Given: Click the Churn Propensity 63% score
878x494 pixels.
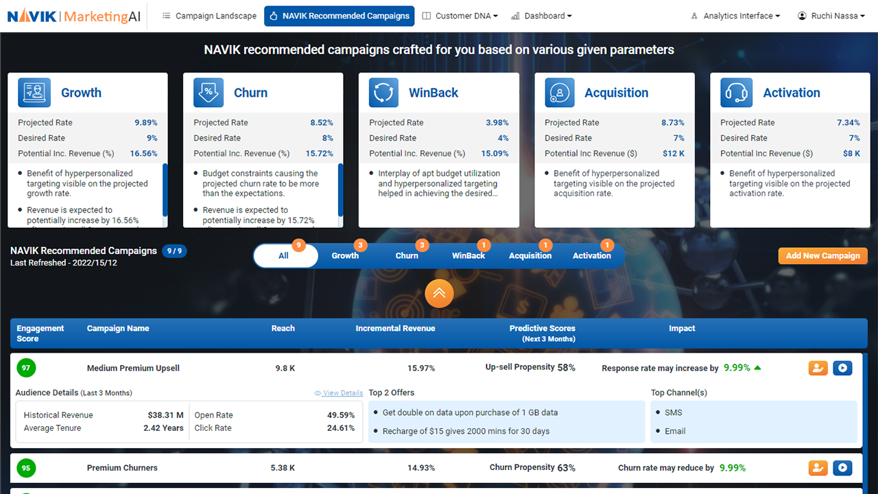Looking at the screenshot, I should (532, 468).
